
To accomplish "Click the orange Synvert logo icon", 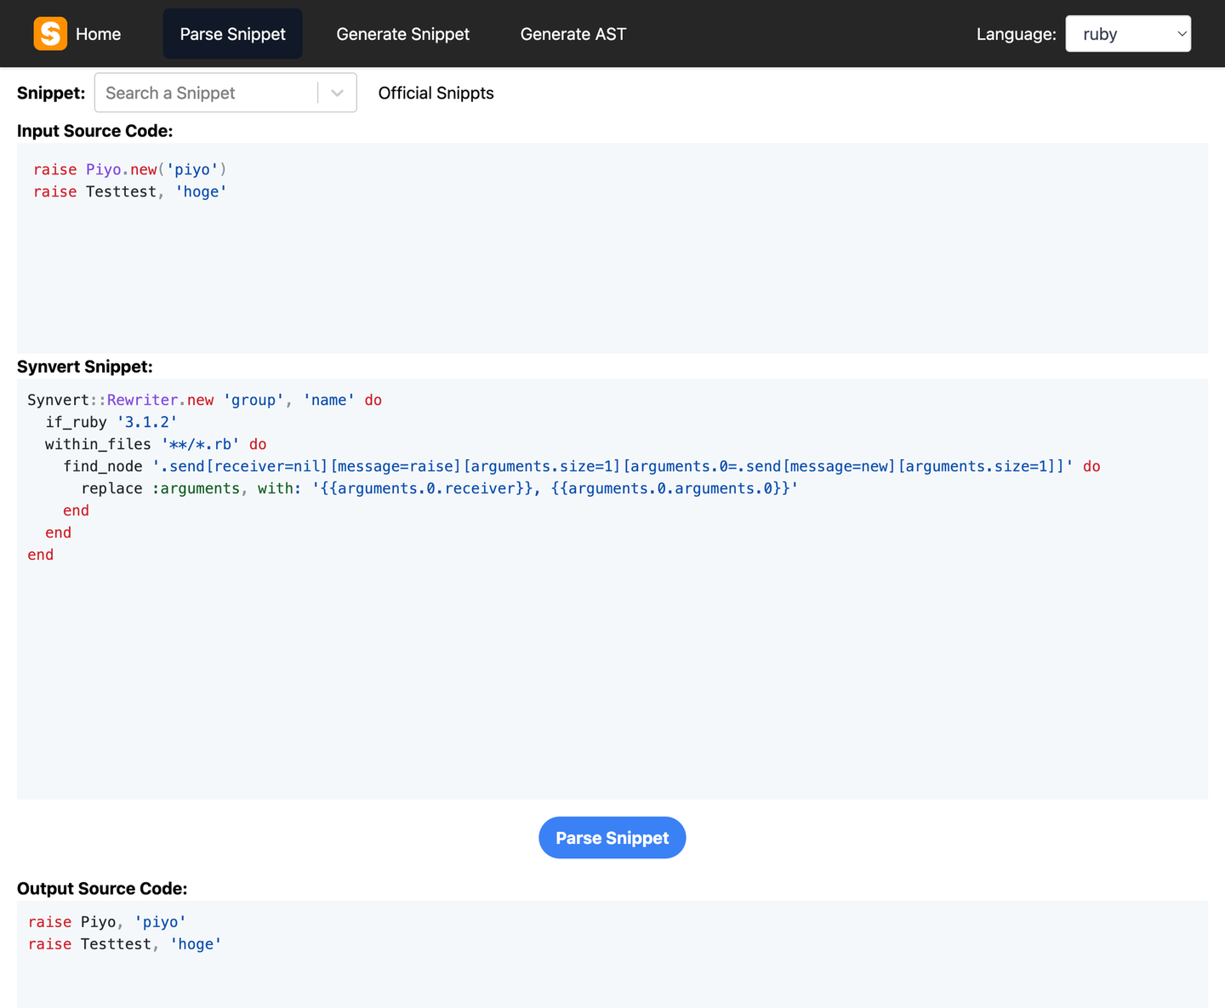I will 50,34.
